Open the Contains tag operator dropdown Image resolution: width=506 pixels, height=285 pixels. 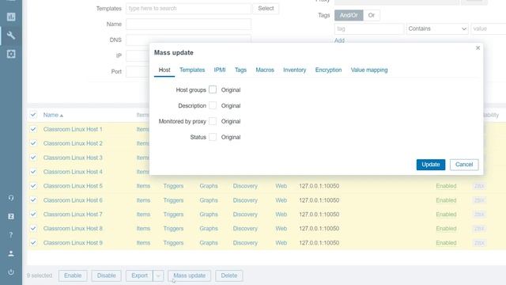(437, 28)
